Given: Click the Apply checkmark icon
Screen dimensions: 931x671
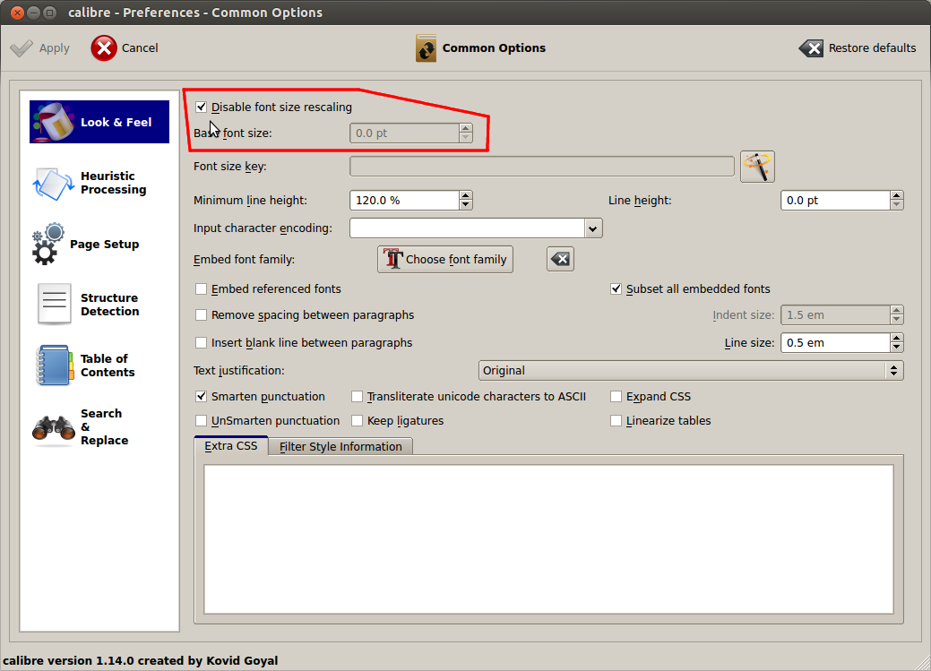Looking at the screenshot, I should [22, 48].
